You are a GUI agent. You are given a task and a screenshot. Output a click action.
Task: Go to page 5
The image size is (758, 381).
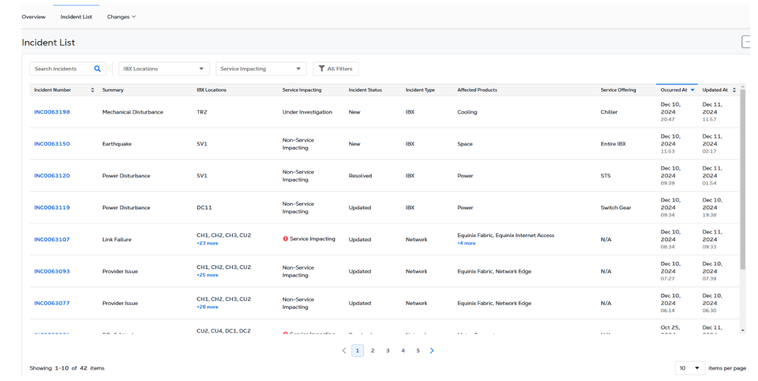click(418, 351)
